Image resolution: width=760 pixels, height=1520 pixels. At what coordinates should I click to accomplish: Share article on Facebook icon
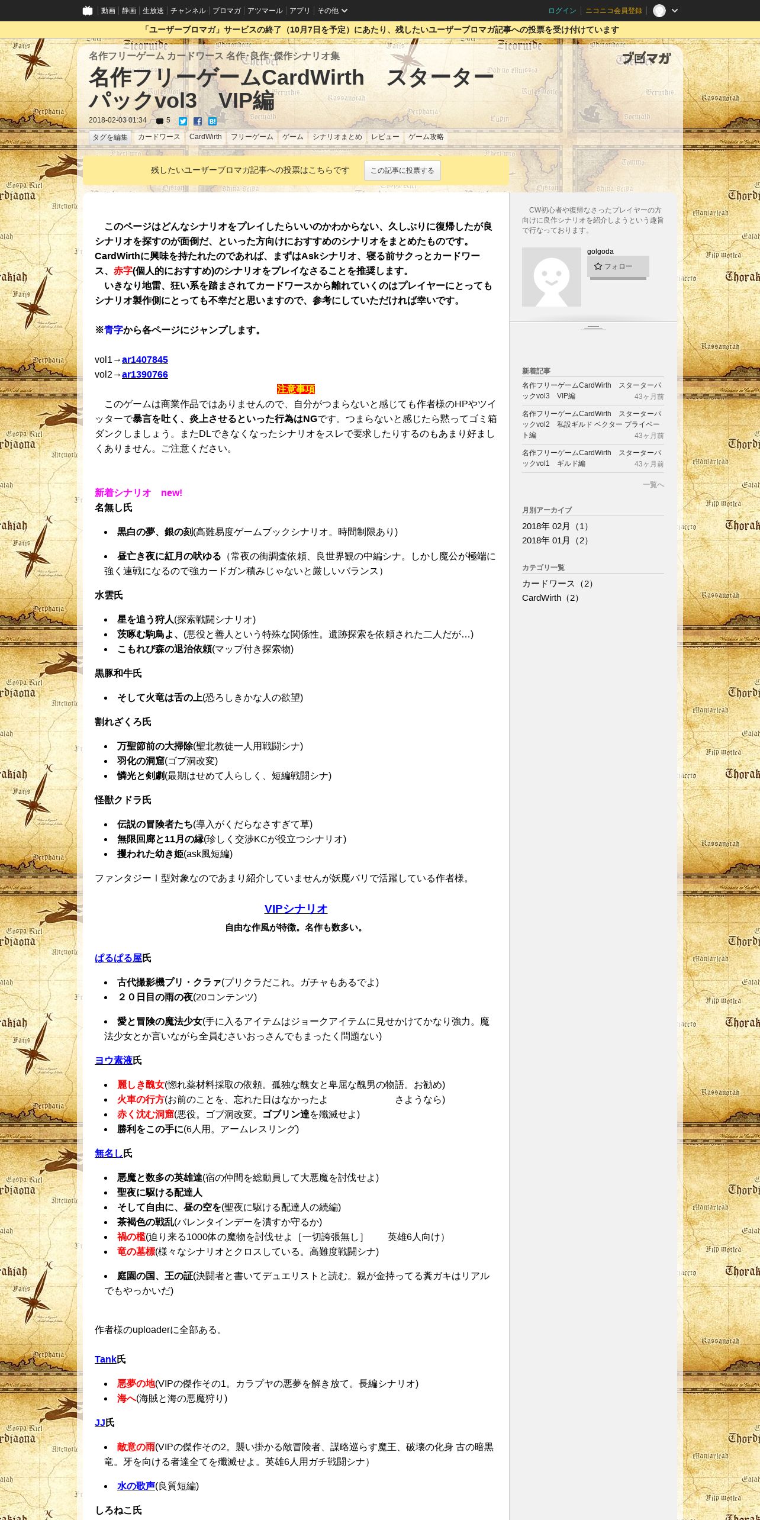point(198,121)
